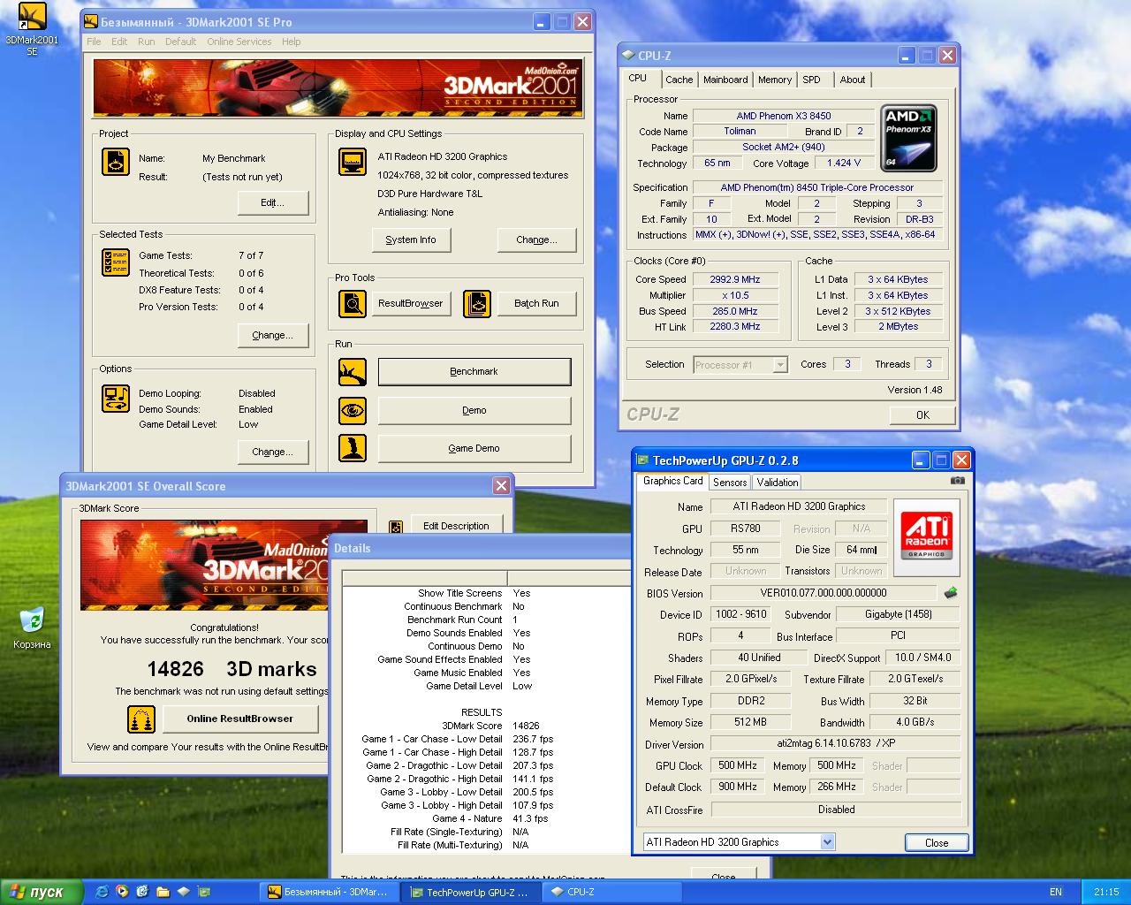Click the Selected Tests checklist icon
The width and height of the screenshot is (1131, 905).
[116, 262]
